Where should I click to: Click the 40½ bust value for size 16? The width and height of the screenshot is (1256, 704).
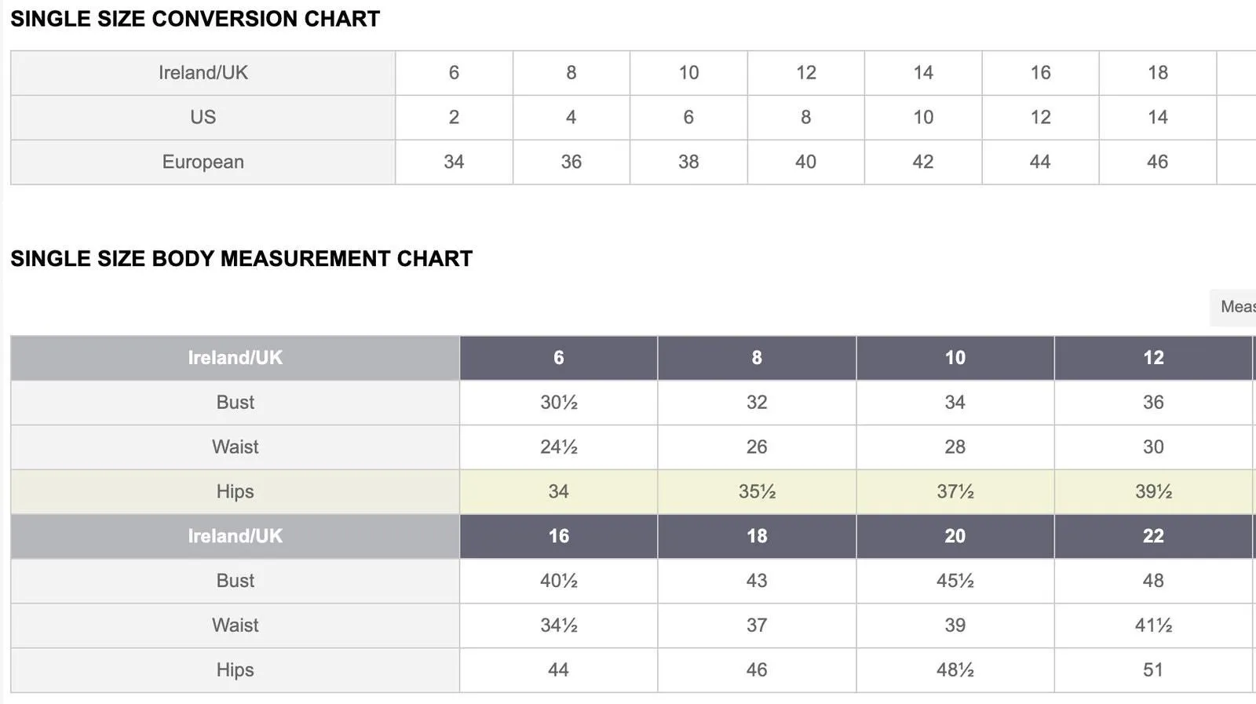(559, 581)
